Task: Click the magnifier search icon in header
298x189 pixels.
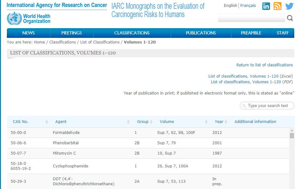Action: tap(290, 18)
